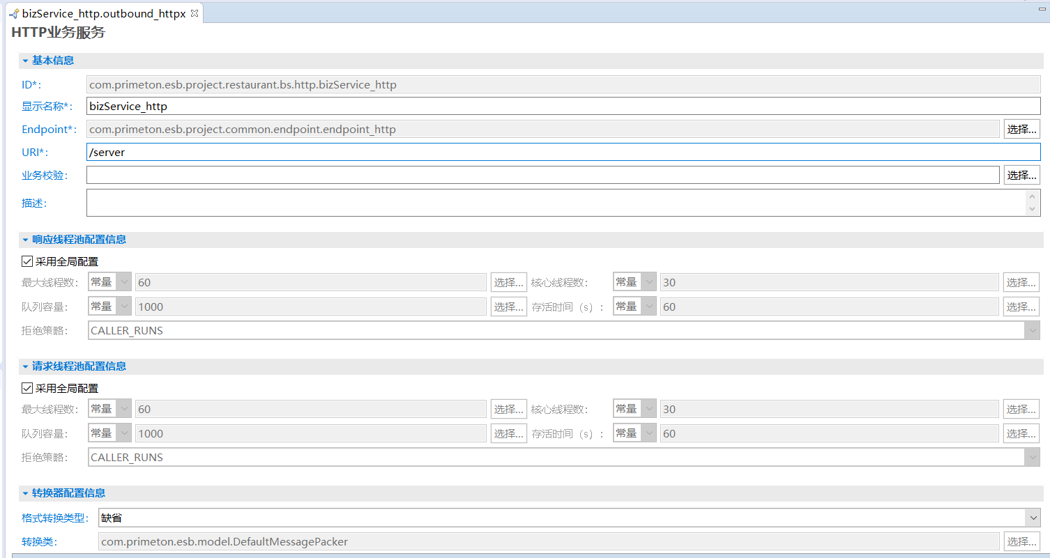Toggle 采用全局配置 under 响应线程池配置信息
Viewport: 1050px width, 558px height.
[28, 262]
